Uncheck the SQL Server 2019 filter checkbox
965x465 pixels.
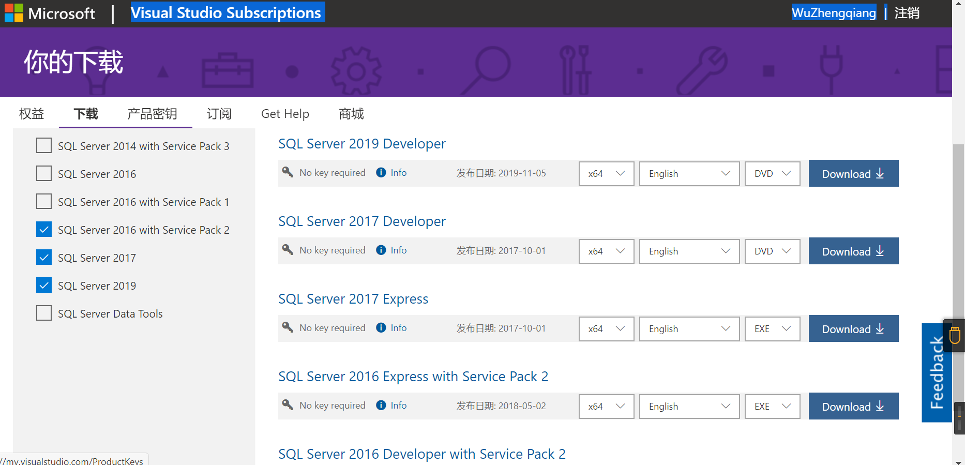[x=44, y=286]
